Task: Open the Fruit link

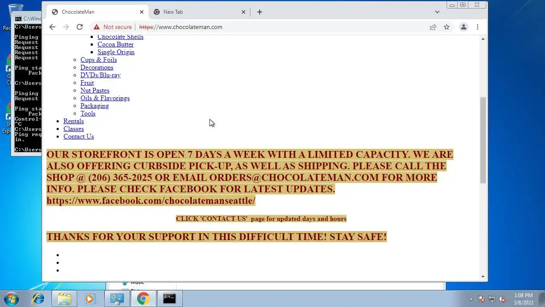Action: tap(87, 83)
